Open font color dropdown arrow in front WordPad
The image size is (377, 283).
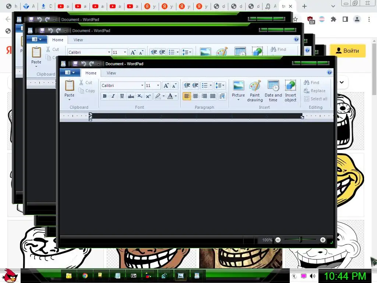[x=176, y=96]
